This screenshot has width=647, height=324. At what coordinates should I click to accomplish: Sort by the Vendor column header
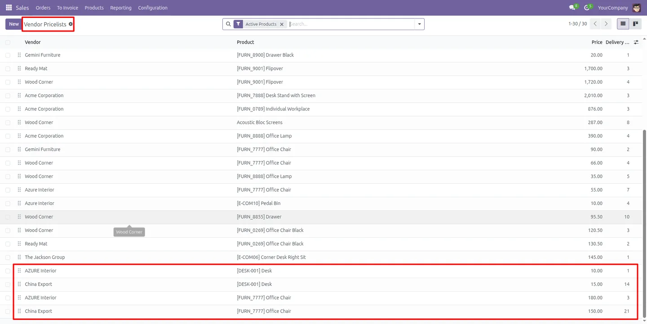point(33,42)
